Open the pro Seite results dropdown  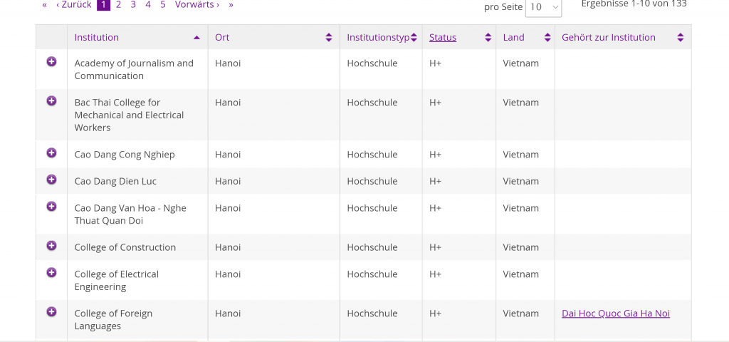tap(543, 7)
